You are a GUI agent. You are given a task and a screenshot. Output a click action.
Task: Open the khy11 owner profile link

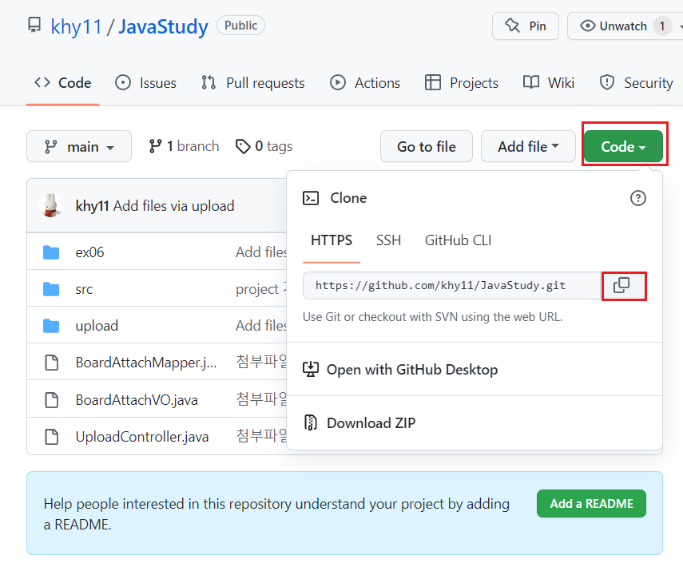coord(76,26)
